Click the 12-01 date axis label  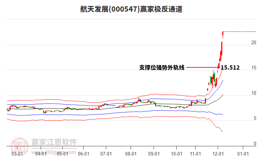pyautogui.click(x=218, y=154)
